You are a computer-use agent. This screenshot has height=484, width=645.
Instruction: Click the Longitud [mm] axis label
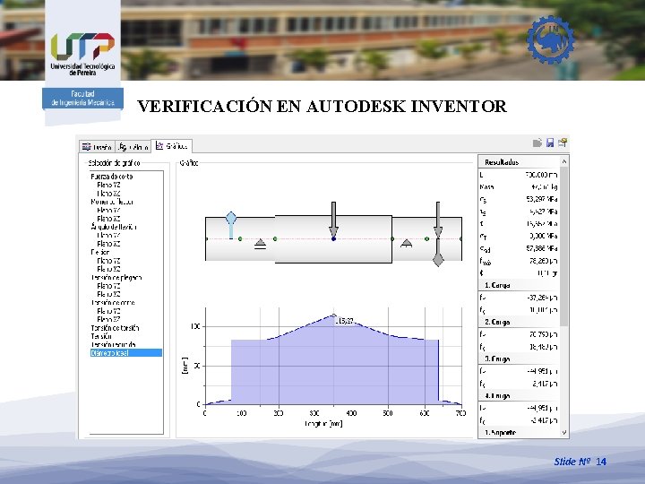point(323,423)
